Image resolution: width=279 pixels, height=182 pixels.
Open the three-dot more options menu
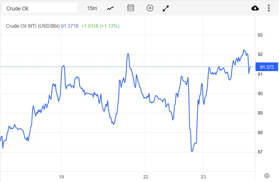tap(269, 8)
